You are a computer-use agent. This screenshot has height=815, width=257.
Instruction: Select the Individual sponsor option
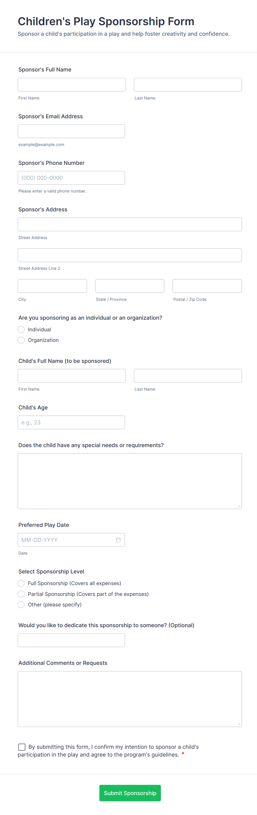pyautogui.click(x=21, y=329)
